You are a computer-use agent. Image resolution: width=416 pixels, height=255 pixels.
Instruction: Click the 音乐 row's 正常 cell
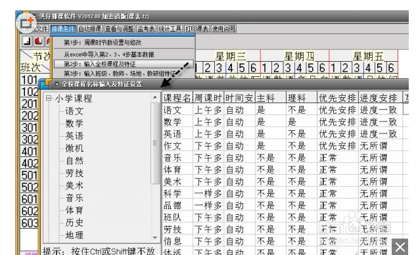pos(338,158)
